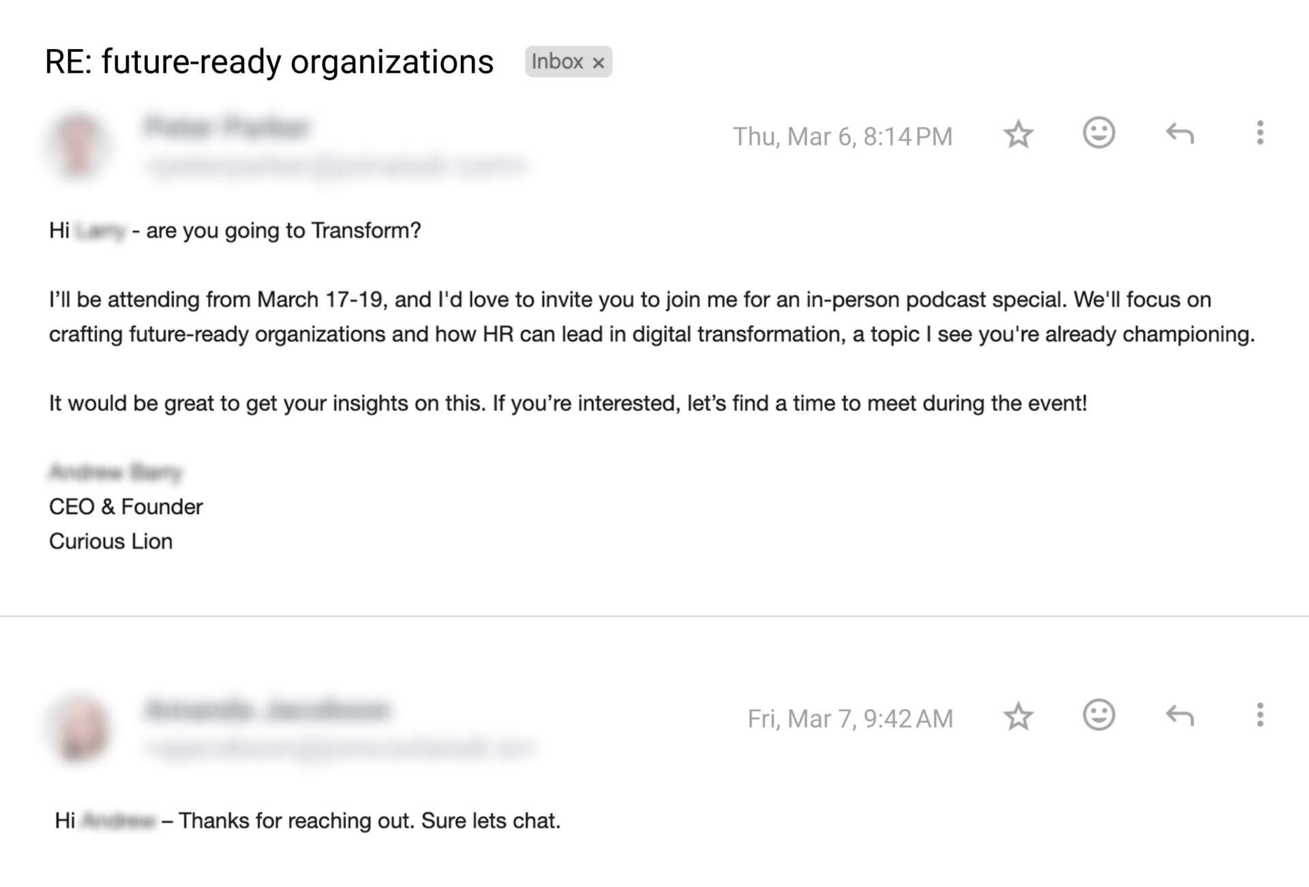Add emoji reaction to the Mar 6 email
The width and height of the screenshot is (1309, 887).
pyautogui.click(x=1098, y=133)
